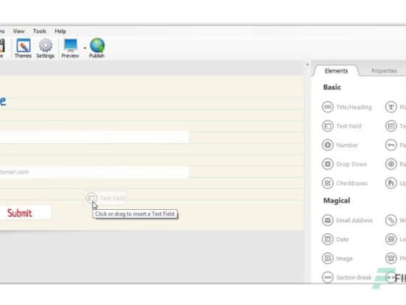The image size is (406, 305).
Task: Click the icon right of Title/Heading
Action: tap(391, 107)
